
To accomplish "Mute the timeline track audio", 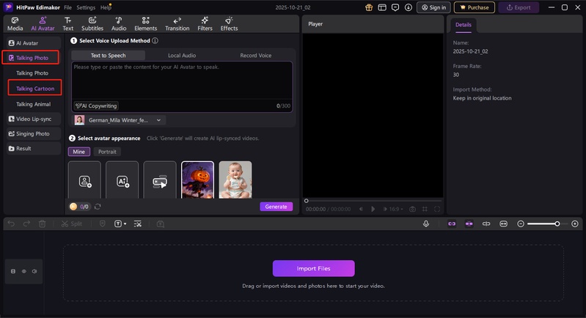I will (34, 271).
